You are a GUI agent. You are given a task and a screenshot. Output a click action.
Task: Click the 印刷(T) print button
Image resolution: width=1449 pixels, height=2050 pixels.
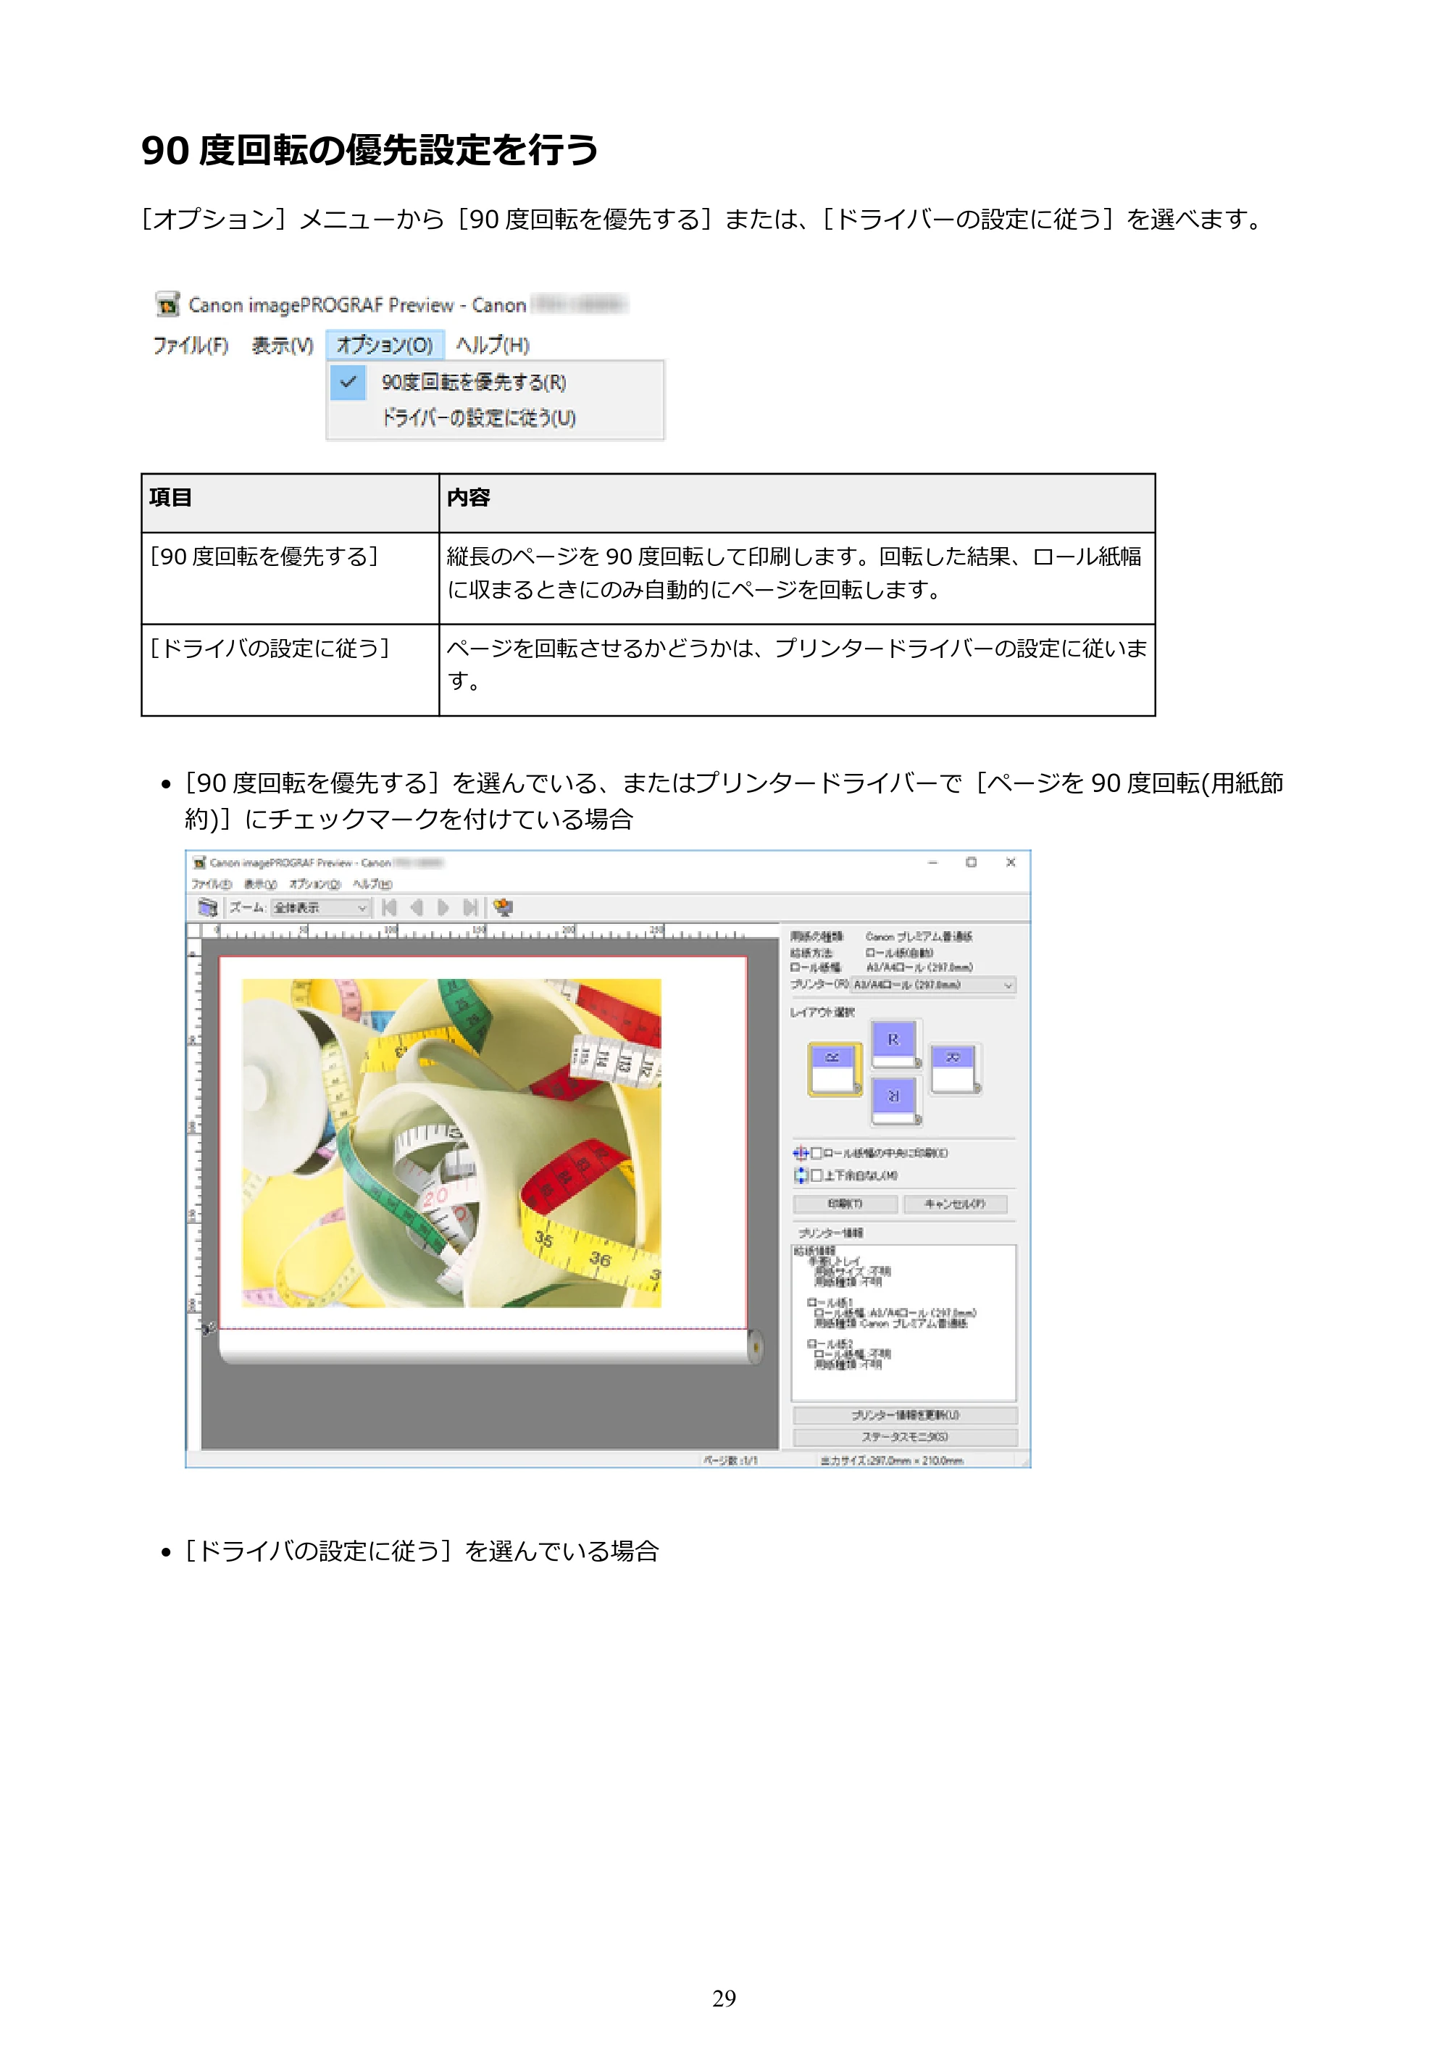(845, 1204)
